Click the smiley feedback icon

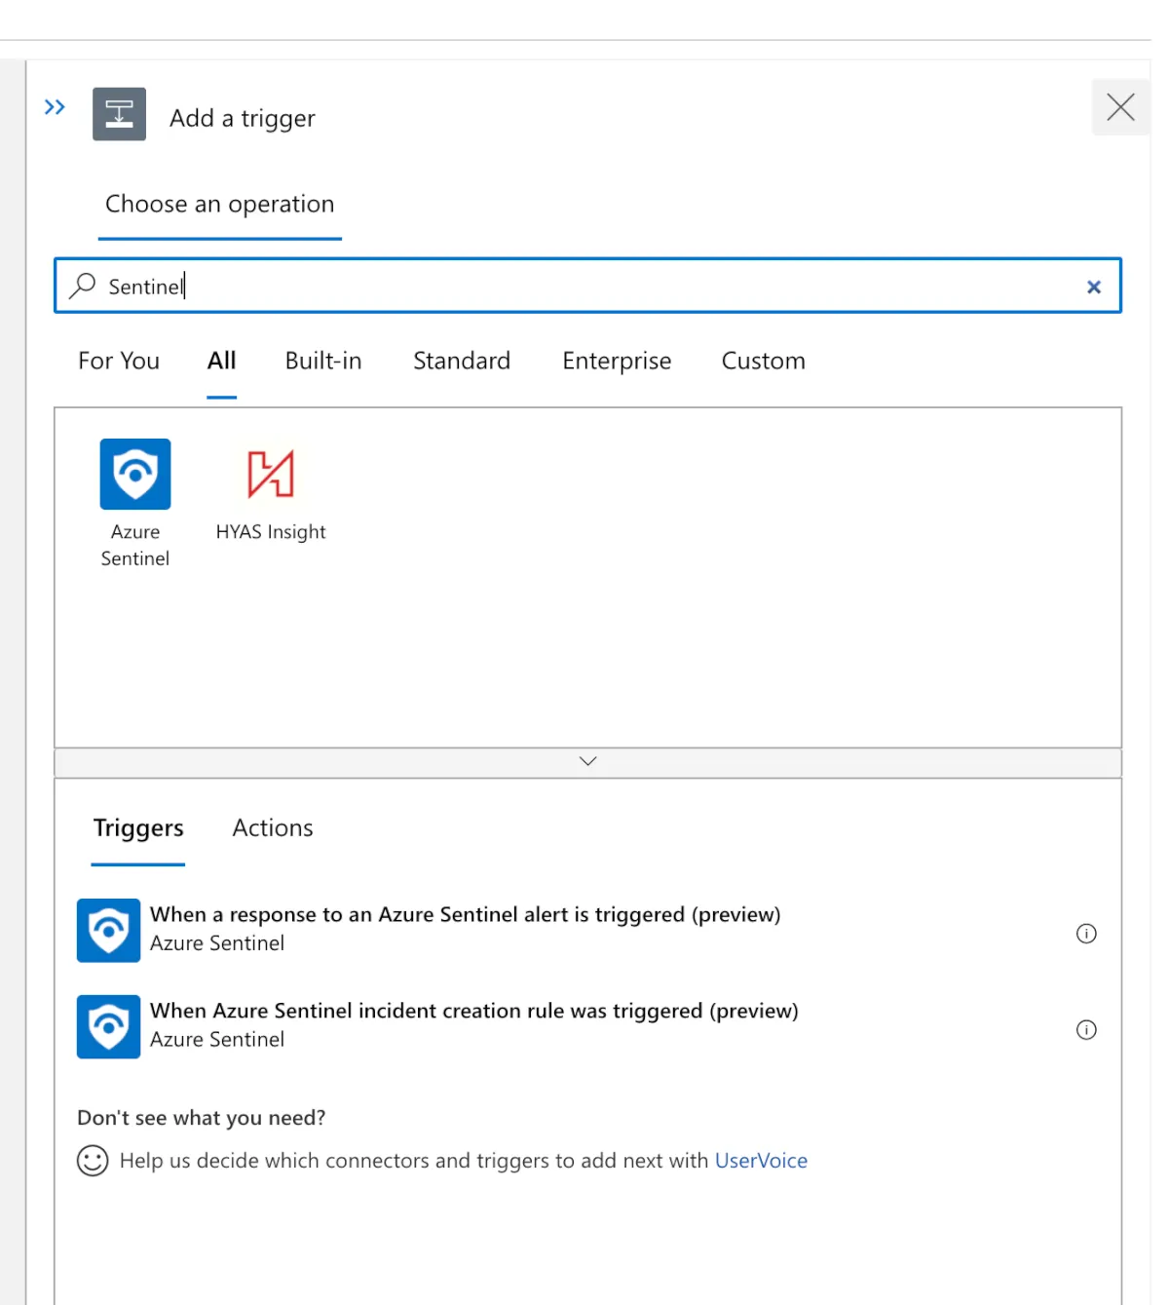coord(93,1160)
